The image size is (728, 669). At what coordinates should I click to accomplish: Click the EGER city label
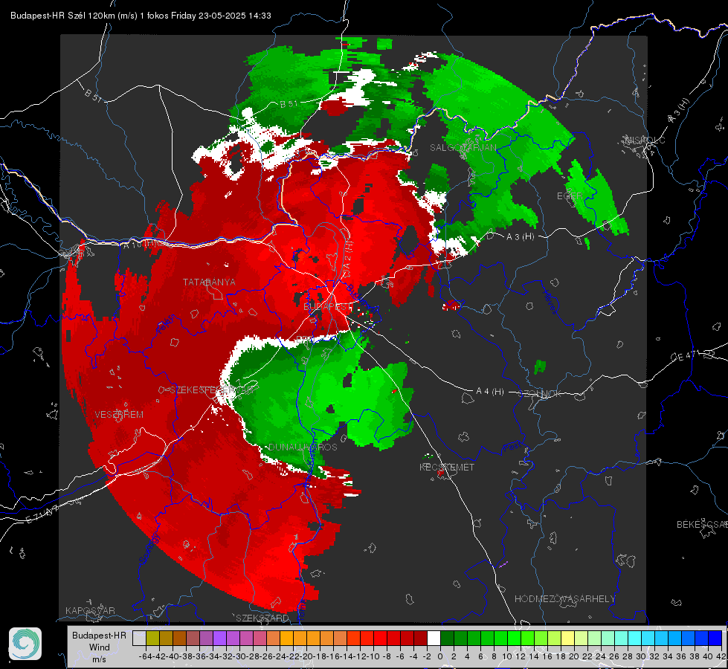(570, 196)
